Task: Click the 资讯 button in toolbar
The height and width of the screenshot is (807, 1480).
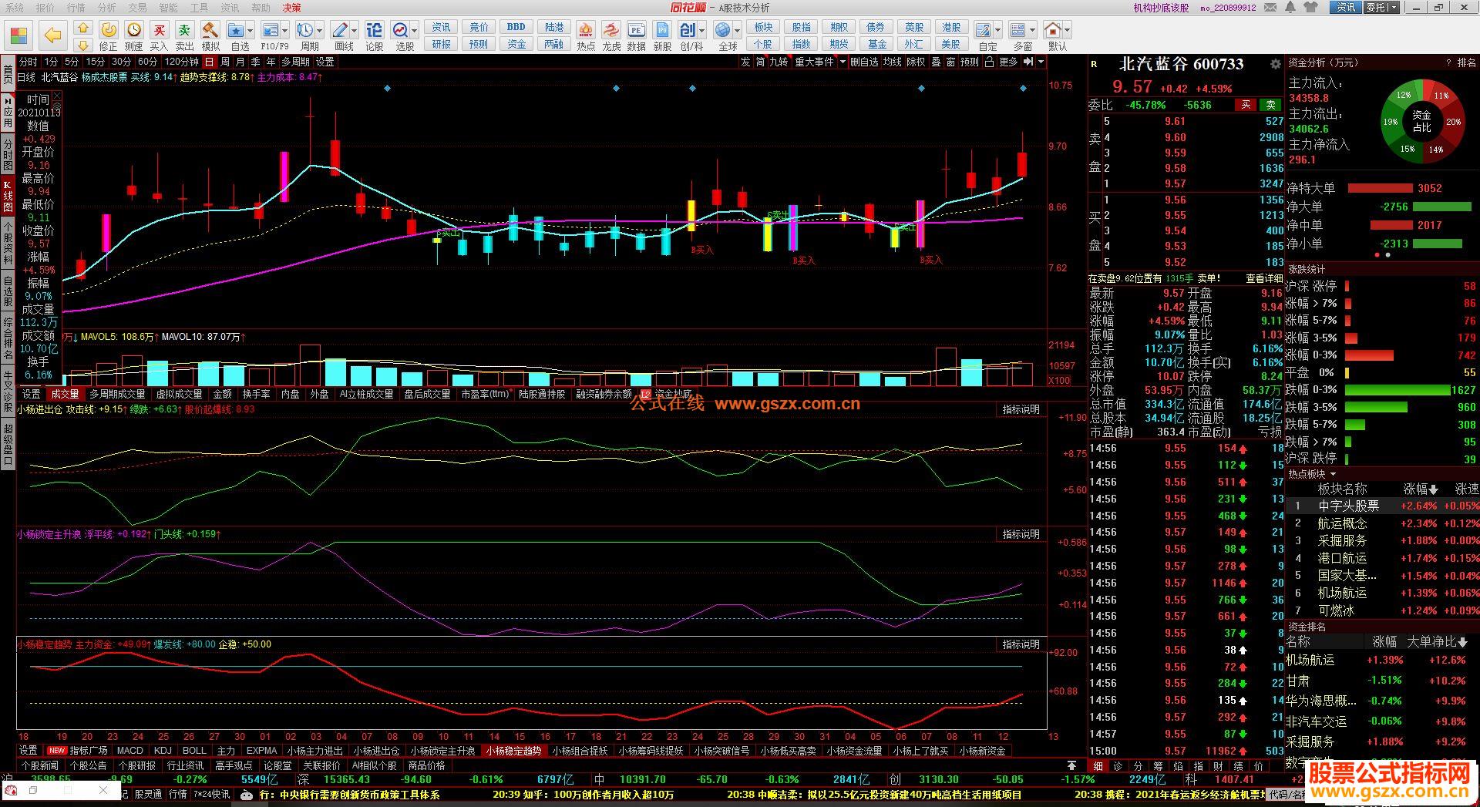Action: point(442,27)
